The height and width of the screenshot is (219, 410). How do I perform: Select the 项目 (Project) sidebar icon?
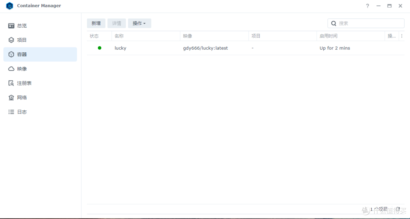(x=11, y=40)
